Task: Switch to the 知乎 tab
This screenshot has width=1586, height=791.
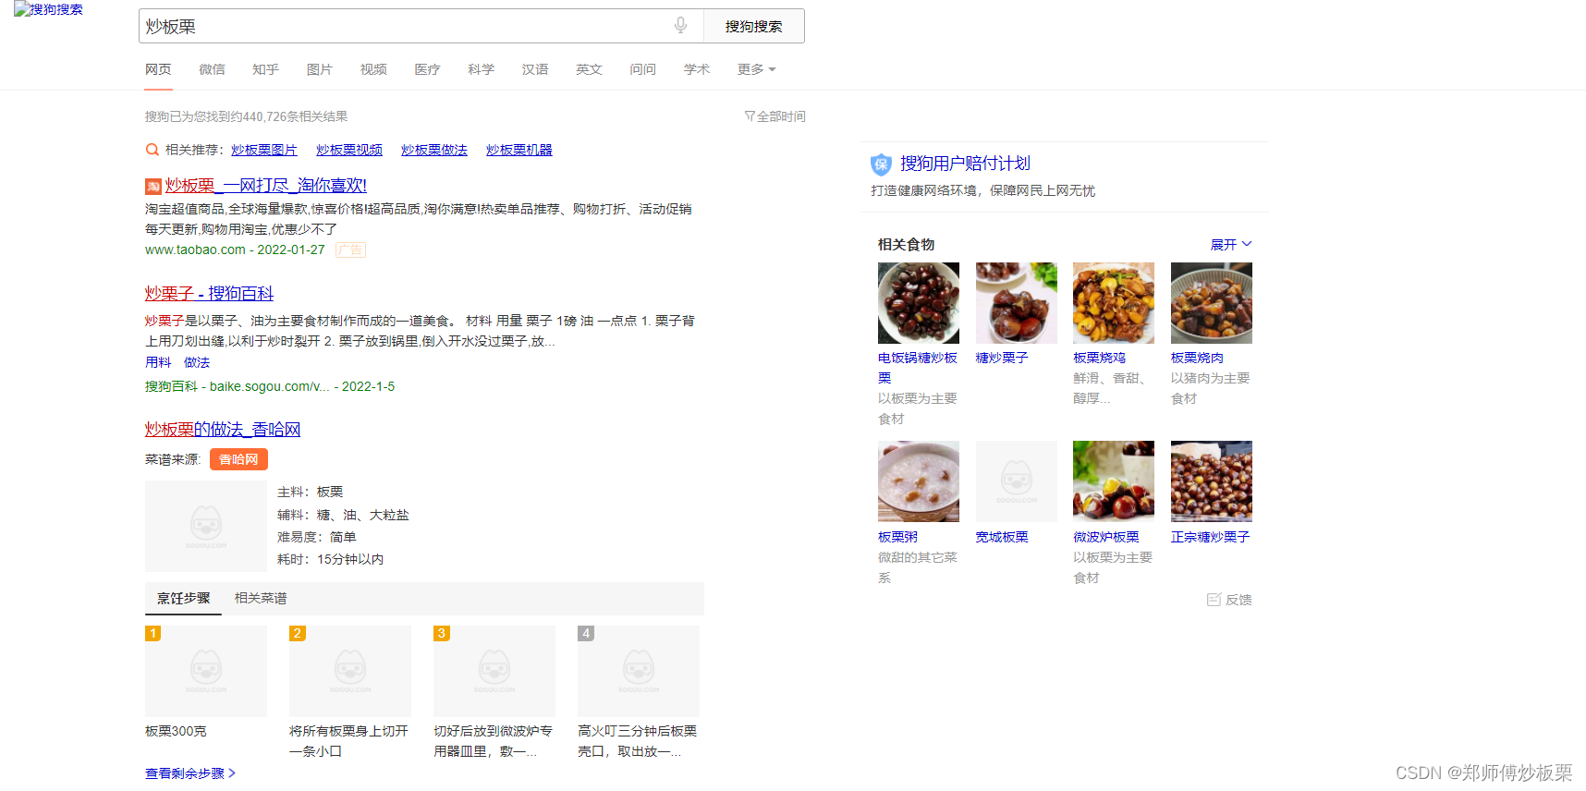Action: 265,69
